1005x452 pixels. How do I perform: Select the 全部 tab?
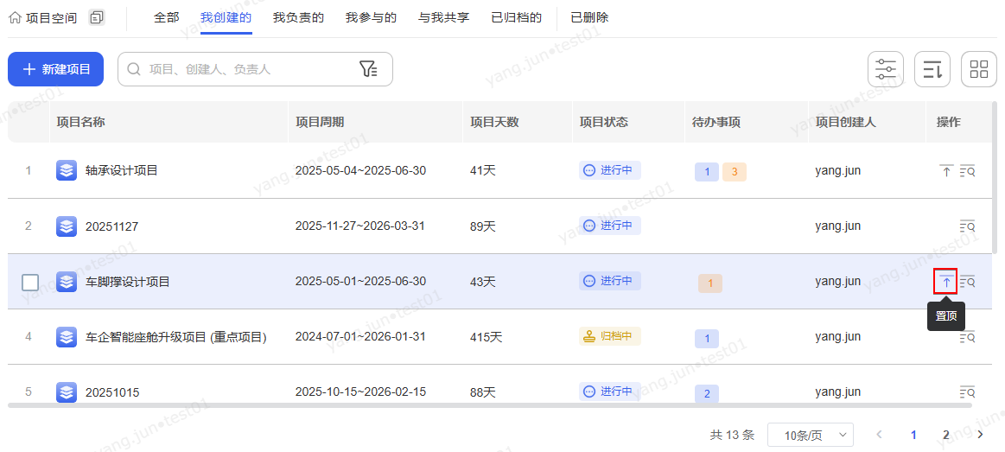[x=166, y=17]
